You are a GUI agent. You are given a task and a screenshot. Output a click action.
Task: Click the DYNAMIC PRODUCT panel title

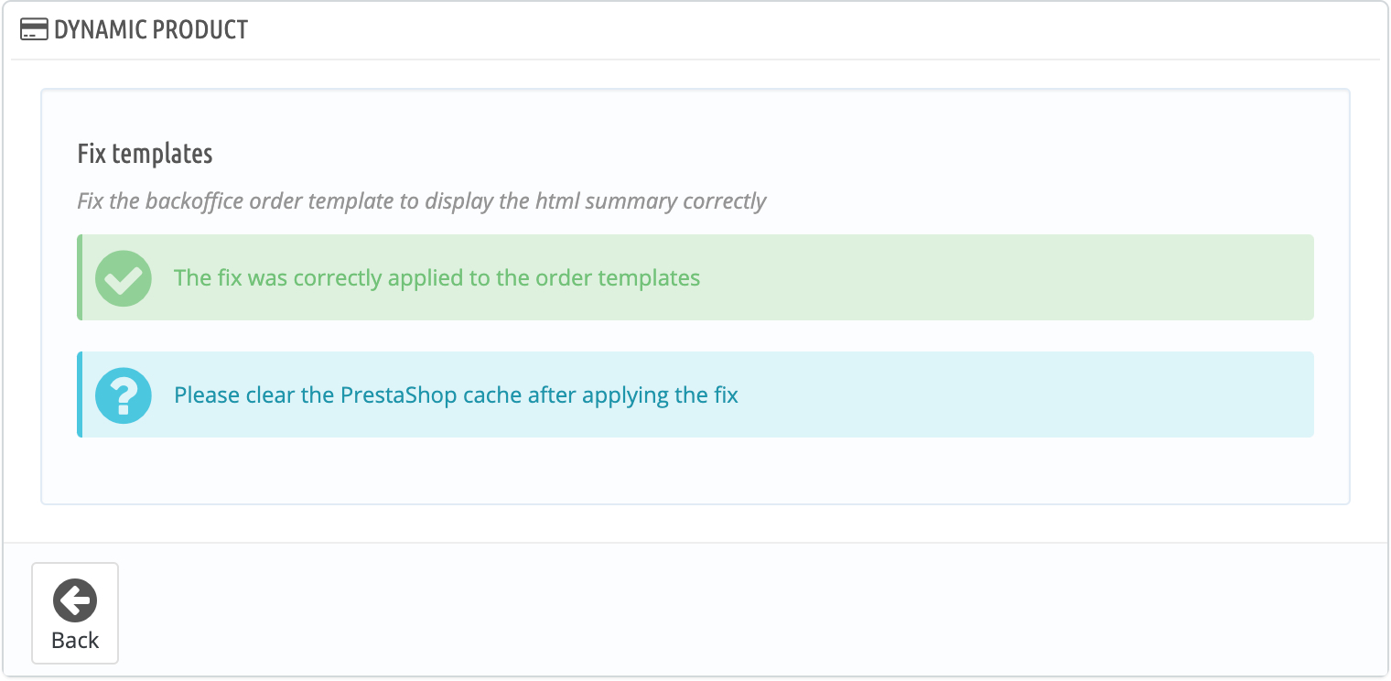pyautogui.click(x=151, y=29)
